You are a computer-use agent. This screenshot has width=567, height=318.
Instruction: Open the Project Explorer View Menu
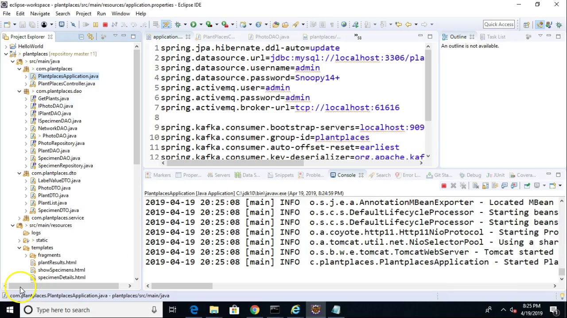[x=115, y=36]
